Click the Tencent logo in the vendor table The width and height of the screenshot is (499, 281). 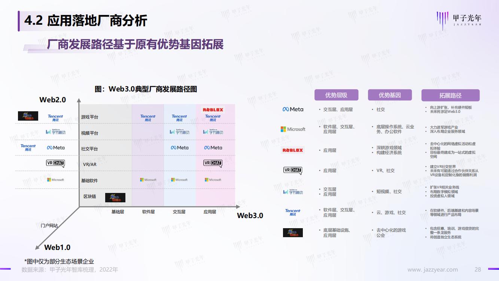pyautogui.click(x=293, y=212)
